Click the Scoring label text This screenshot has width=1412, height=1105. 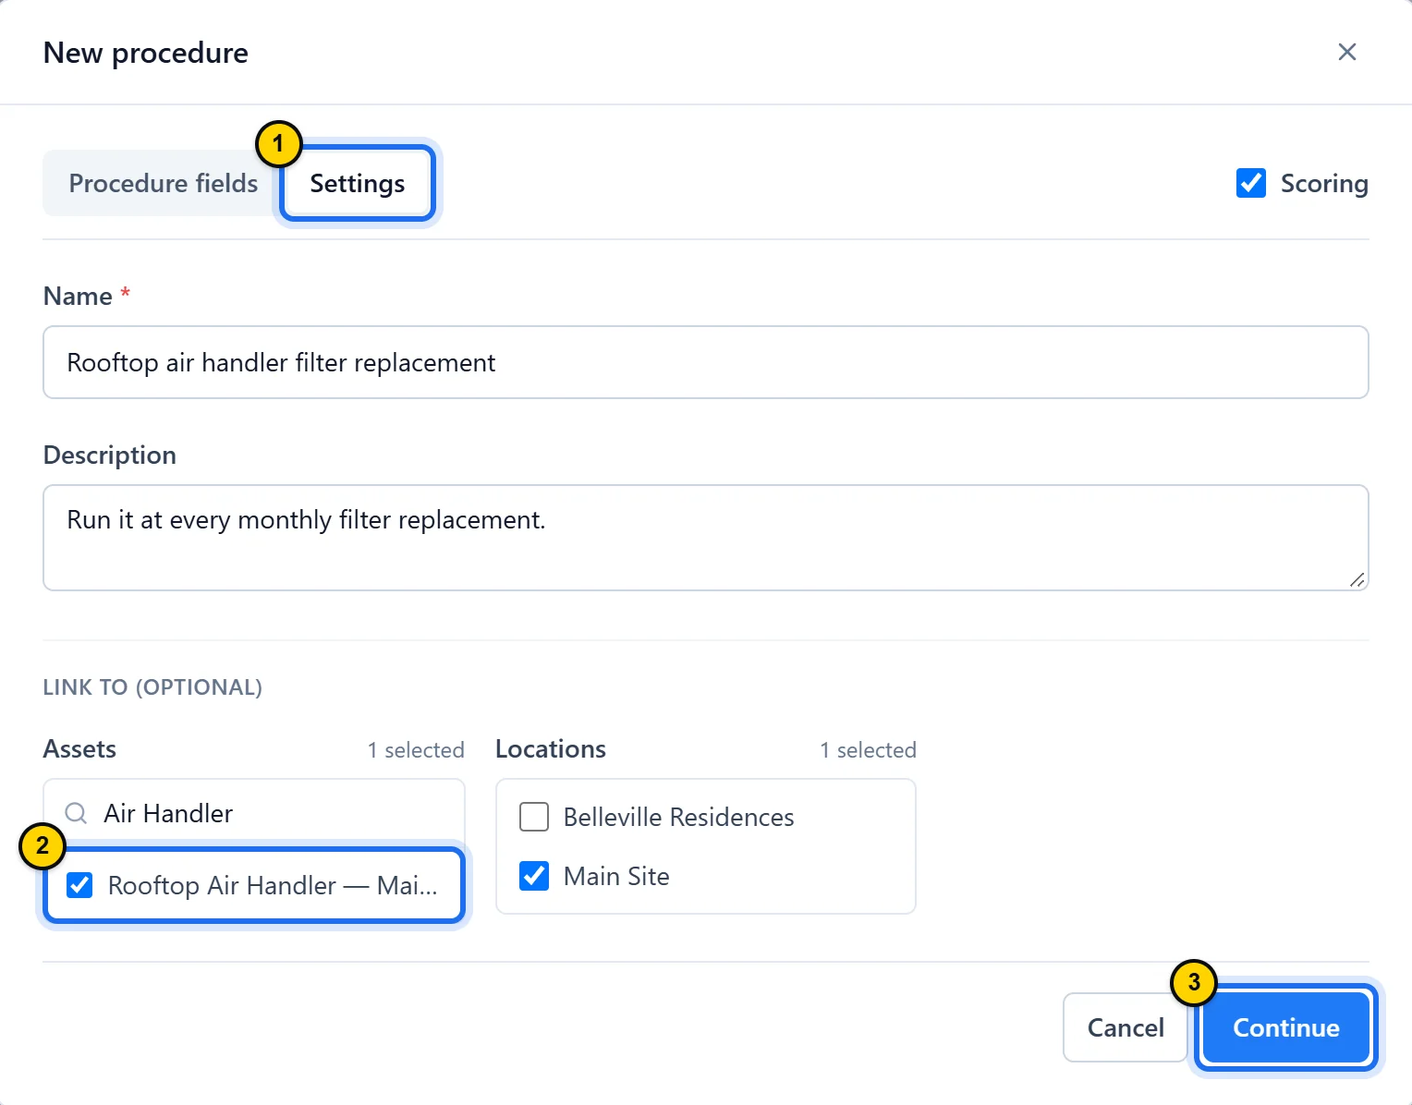[x=1324, y=183]
